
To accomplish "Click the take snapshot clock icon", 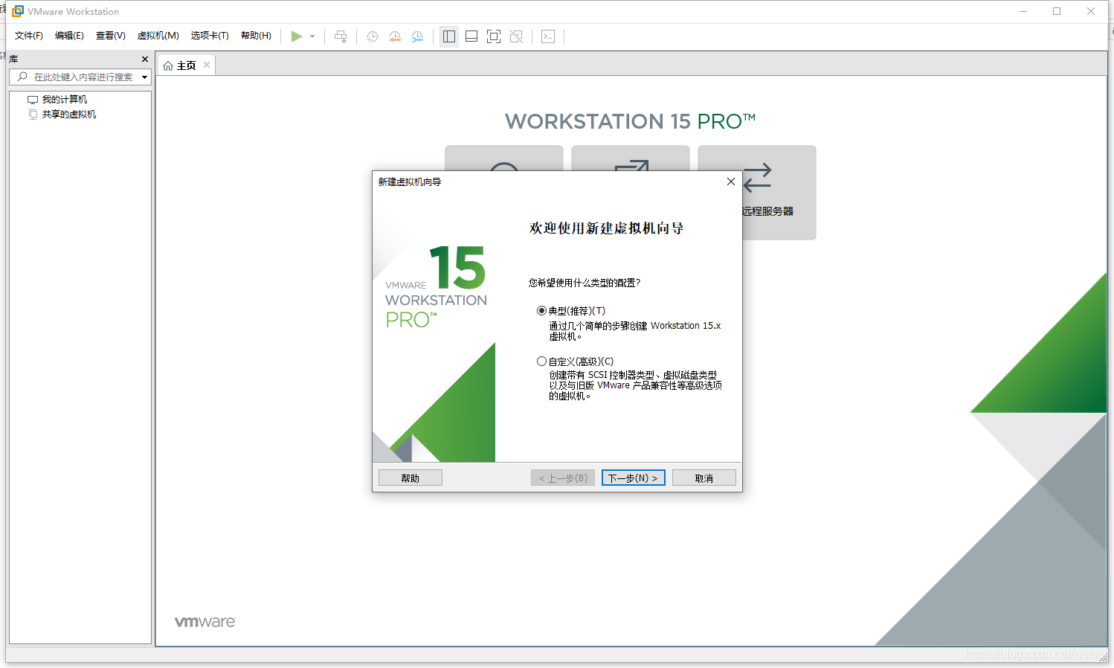I will tap(373, 36).
